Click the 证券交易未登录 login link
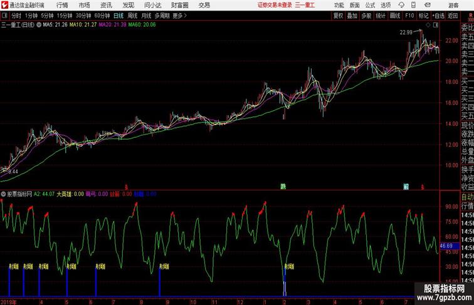The height and width of the screenshot is (305, 474). 275,5
